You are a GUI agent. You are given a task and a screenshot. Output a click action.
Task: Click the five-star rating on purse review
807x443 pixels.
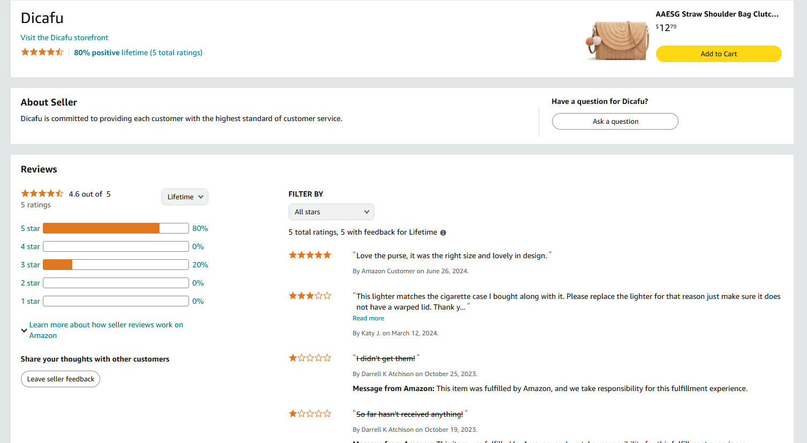pyautogui.click(x=310, y=255)
